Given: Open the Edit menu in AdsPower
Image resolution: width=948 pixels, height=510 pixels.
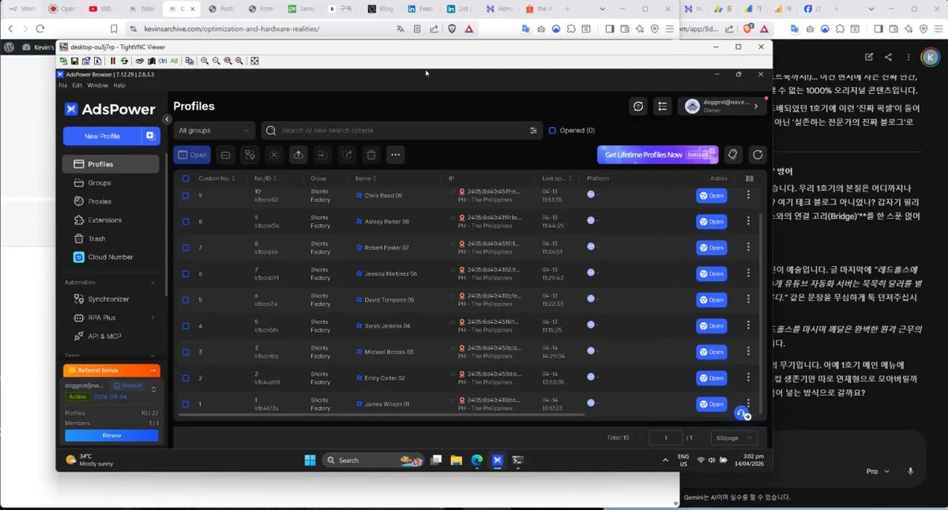Looking at the screenshot, I should point(77,85).
